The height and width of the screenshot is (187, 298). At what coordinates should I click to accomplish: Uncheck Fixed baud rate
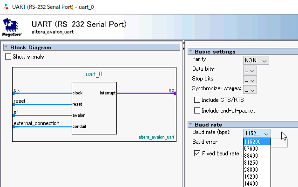pos(197,153)
